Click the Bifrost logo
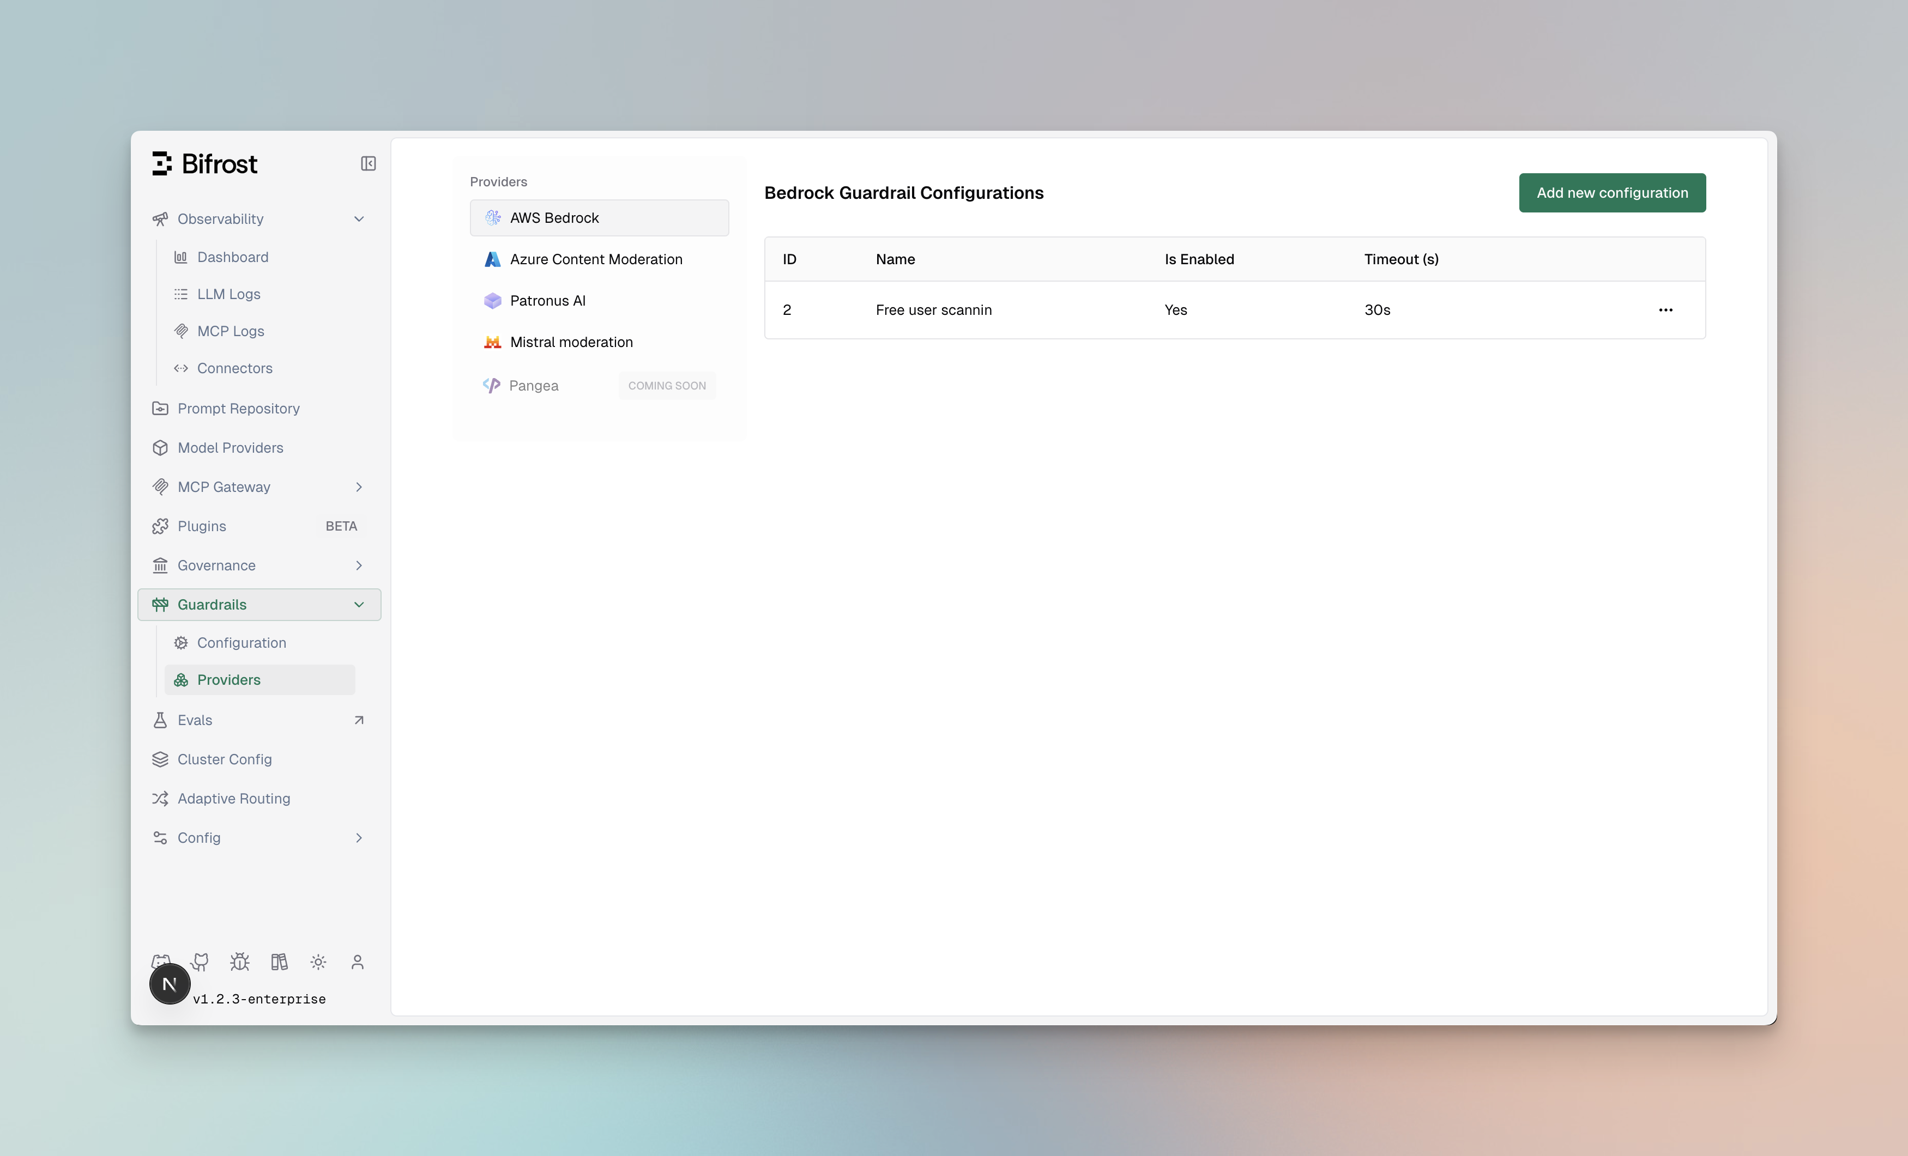Image resolution: width=1908 pixels, height=1156 pixels. 204,163
